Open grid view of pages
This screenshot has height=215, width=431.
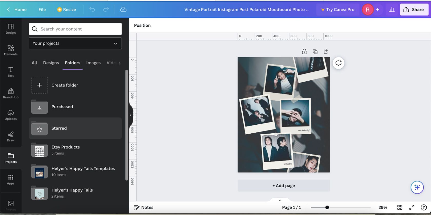click(x=400, y=207)
